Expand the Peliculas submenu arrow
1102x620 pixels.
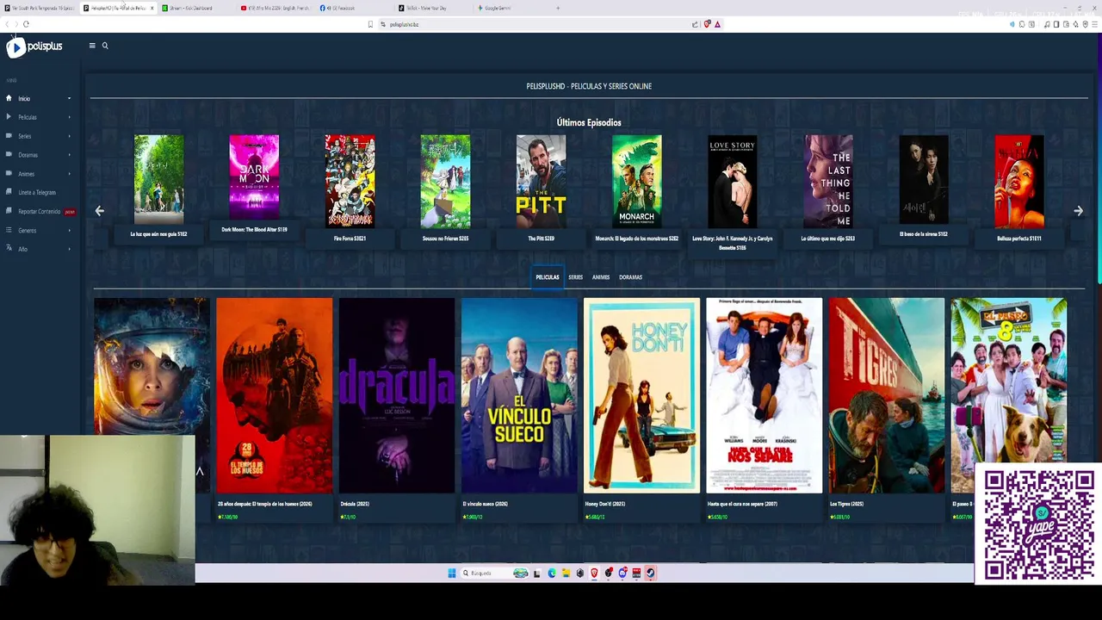(x=69, y=117)
